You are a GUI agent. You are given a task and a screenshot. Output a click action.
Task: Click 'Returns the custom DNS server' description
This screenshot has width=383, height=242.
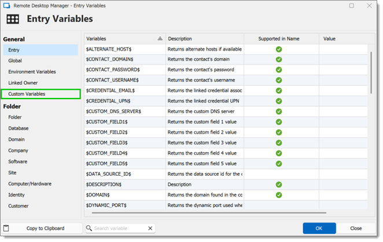point(201,112)
